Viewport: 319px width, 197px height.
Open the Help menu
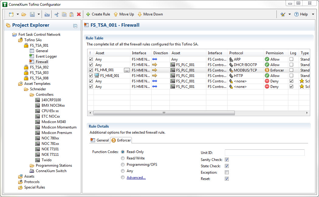pyautogui.click(x=301, y=14)
